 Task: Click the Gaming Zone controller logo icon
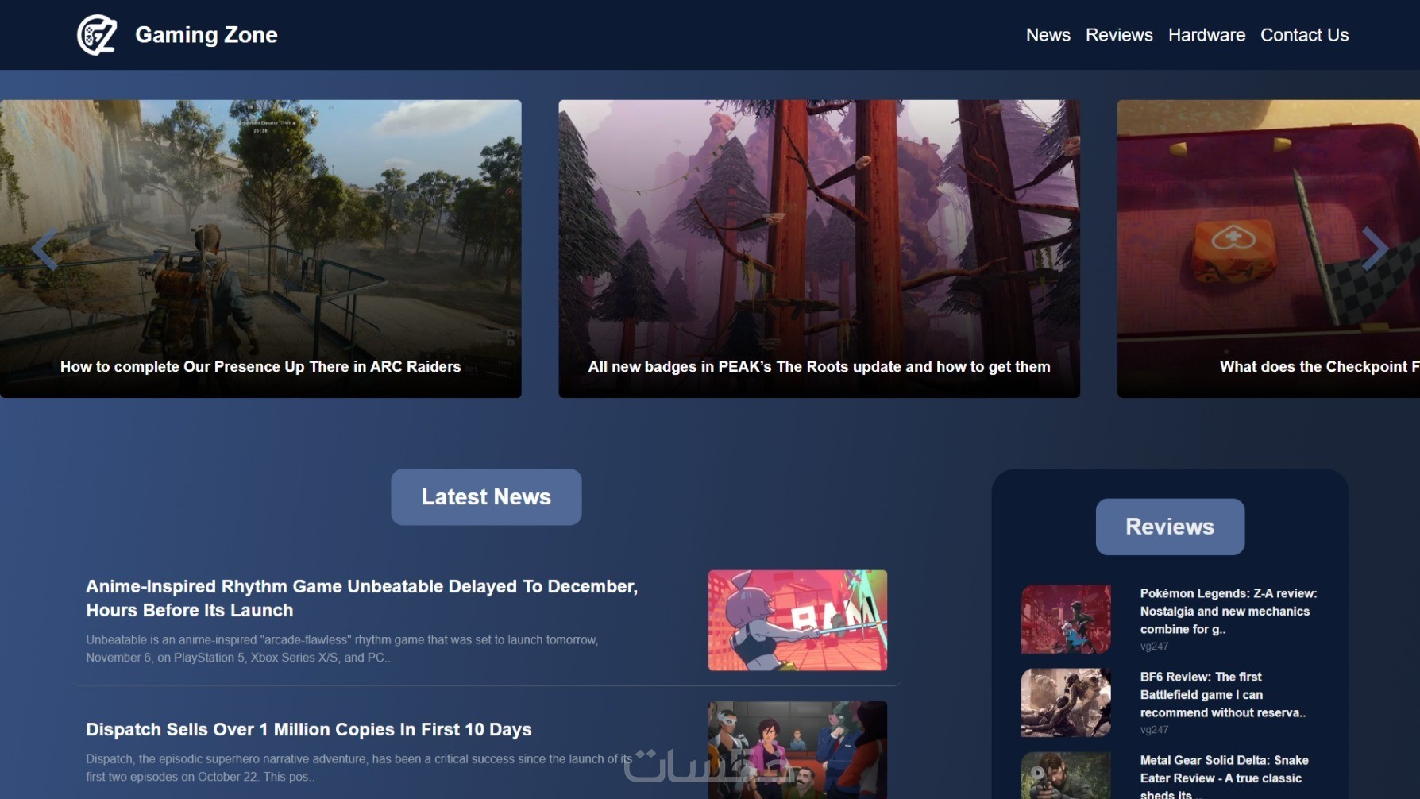(97, 35)
